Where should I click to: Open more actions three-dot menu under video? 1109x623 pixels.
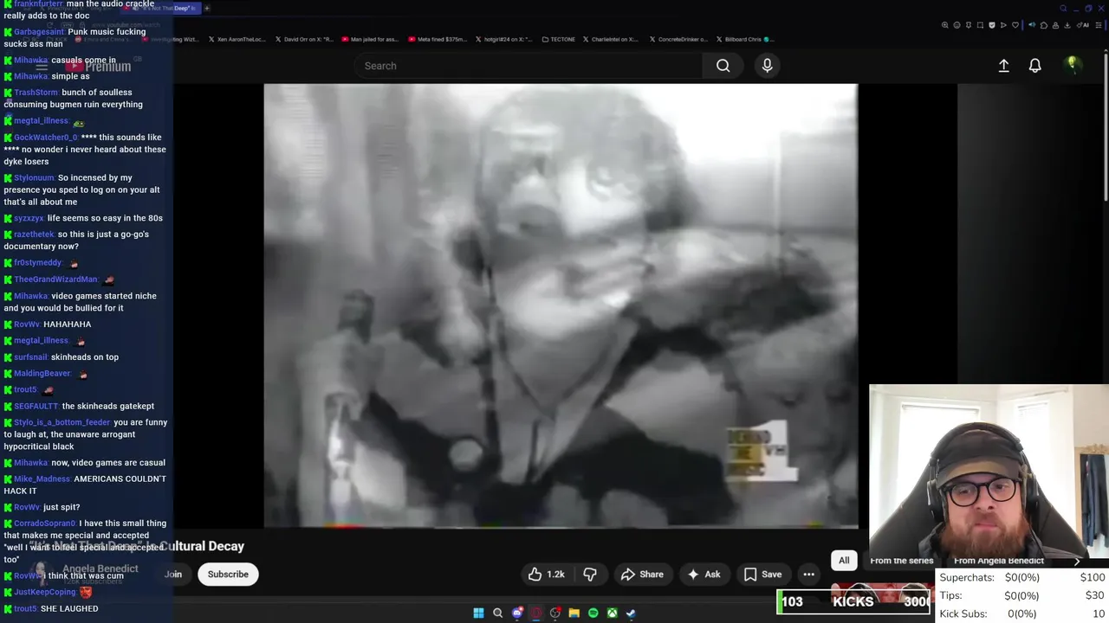coord(808,575)
